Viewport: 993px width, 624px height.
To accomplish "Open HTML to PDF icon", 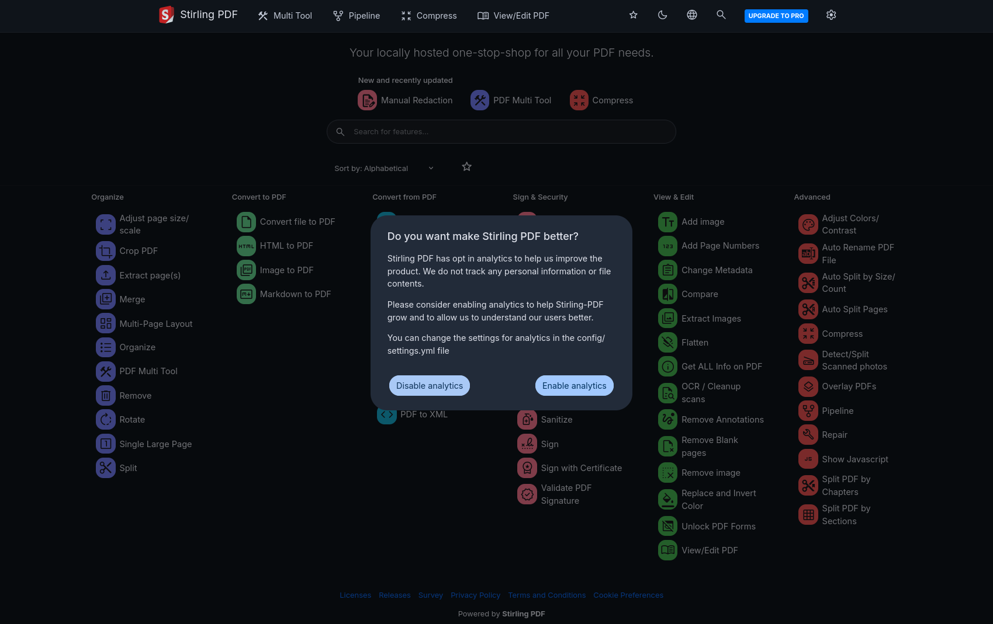I will point(246,246).
